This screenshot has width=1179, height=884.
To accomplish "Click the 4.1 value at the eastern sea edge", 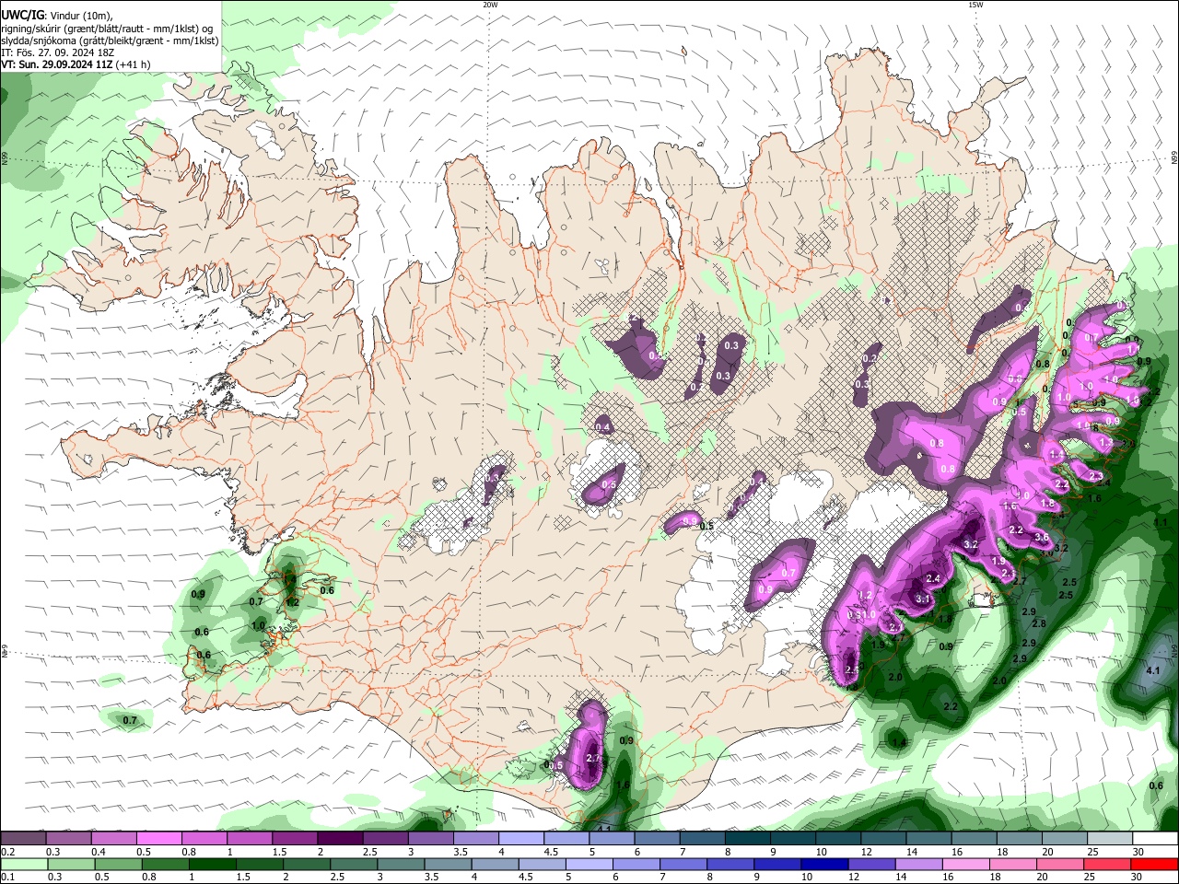I will tap(1152, 670).
